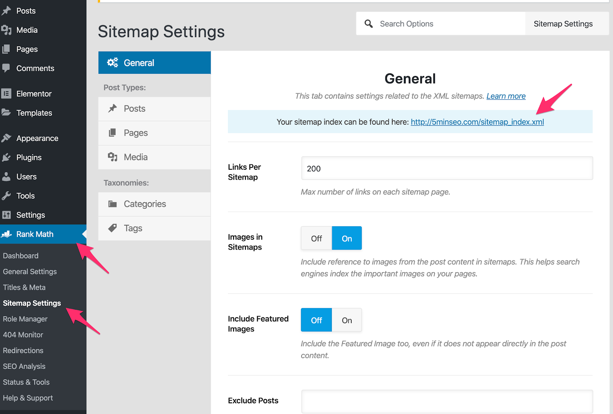613x414 pixels.
Task: Open the General sitemap tab
Action: point(154,63)
